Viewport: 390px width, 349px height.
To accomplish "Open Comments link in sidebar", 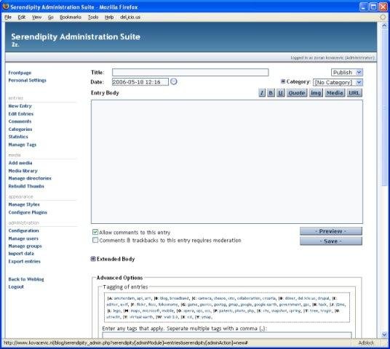I will tap(20, 121).
